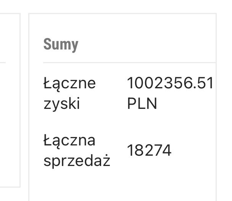
Task: Focus the neighboring card left of Sumy
Action: [10, 114]
